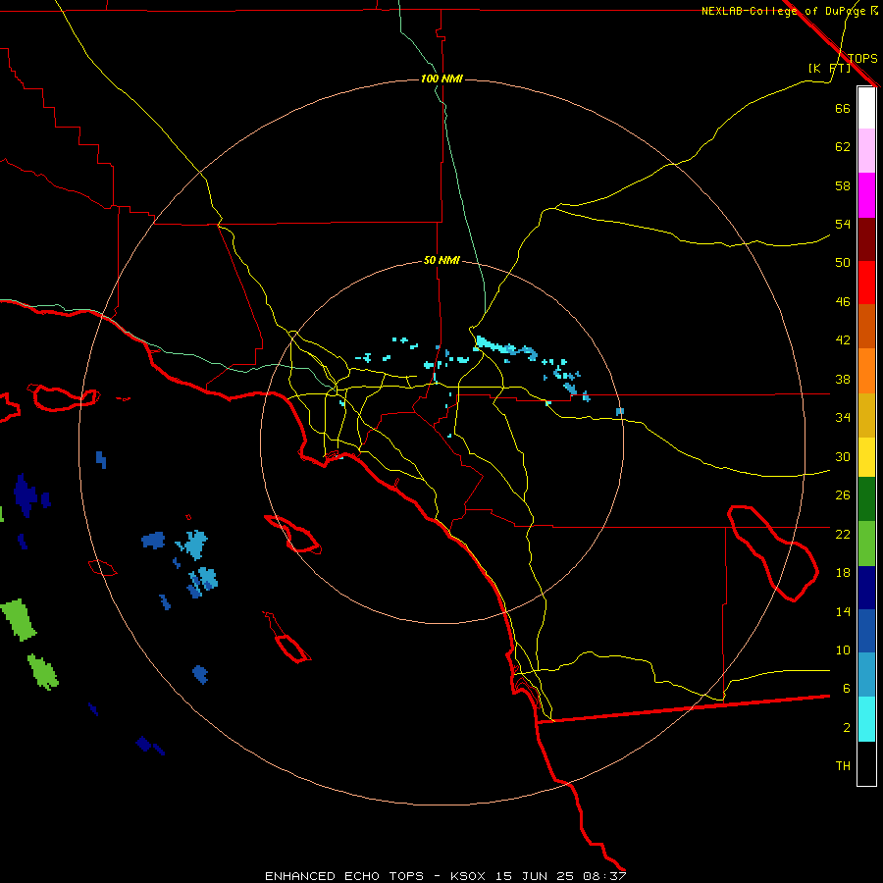883x883 pixels.
Task: Pick the light green legend swatch
Action: pyautogui.click(x=866, y=544)
